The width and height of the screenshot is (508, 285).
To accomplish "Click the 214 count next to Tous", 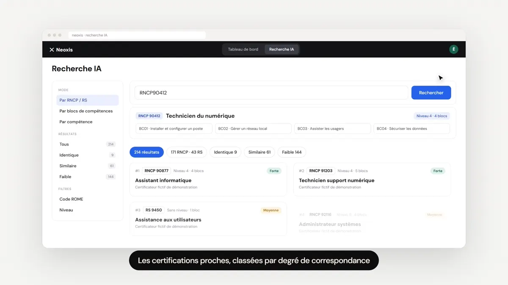I will pyautogui.click(x=111, y=144).
